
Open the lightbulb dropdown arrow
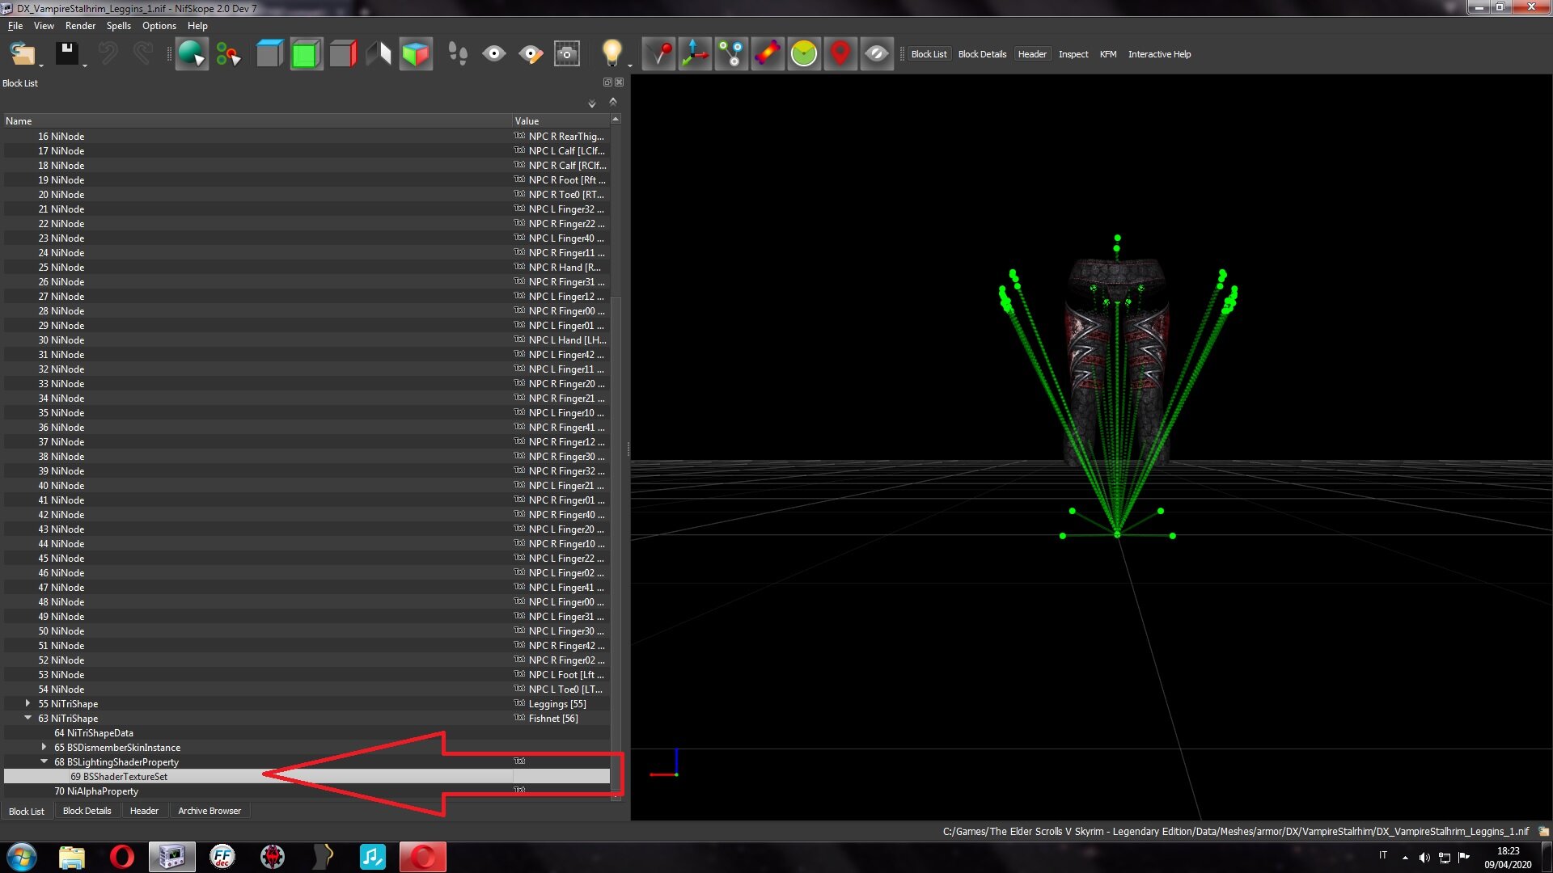[x=629, y=65]
